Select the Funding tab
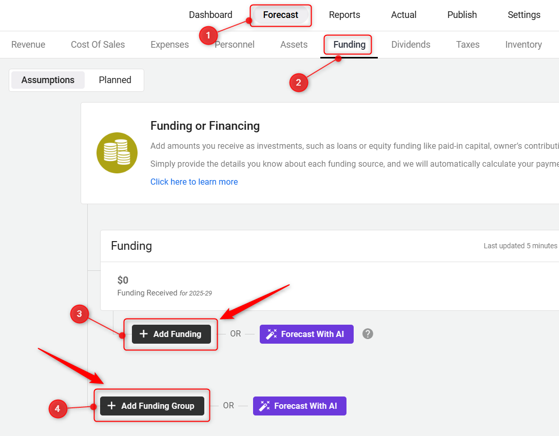 [x=349, y=45]
